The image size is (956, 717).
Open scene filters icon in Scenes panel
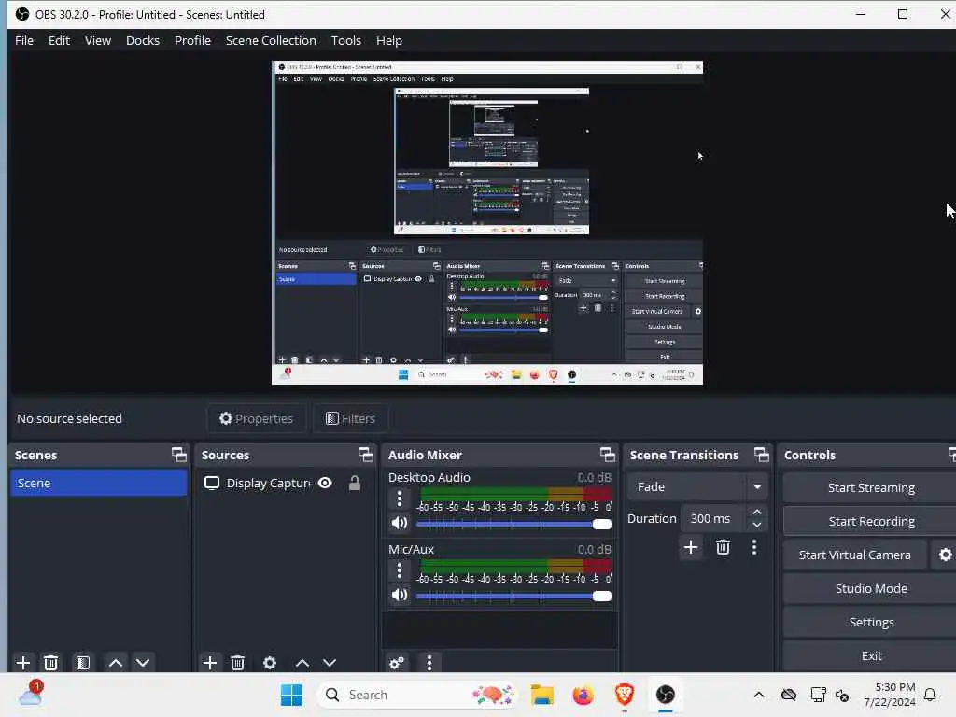click(x=83, y=663)
